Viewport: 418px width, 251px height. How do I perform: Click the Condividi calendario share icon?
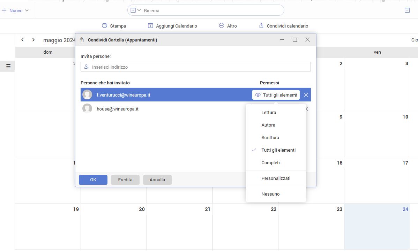261,26
